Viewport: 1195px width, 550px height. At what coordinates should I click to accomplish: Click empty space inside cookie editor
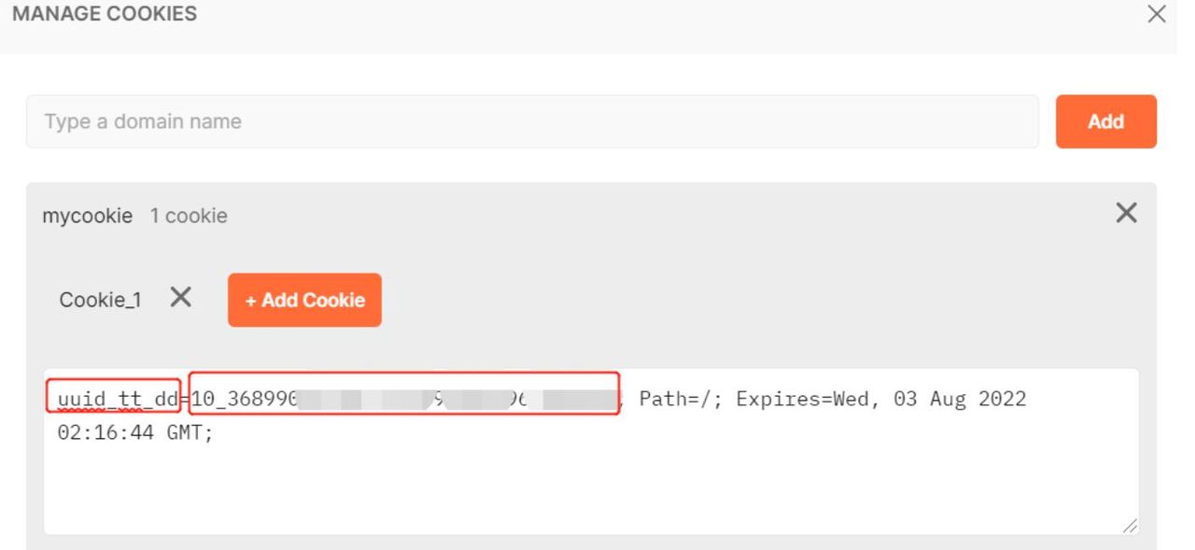click(x=588, y=486)
